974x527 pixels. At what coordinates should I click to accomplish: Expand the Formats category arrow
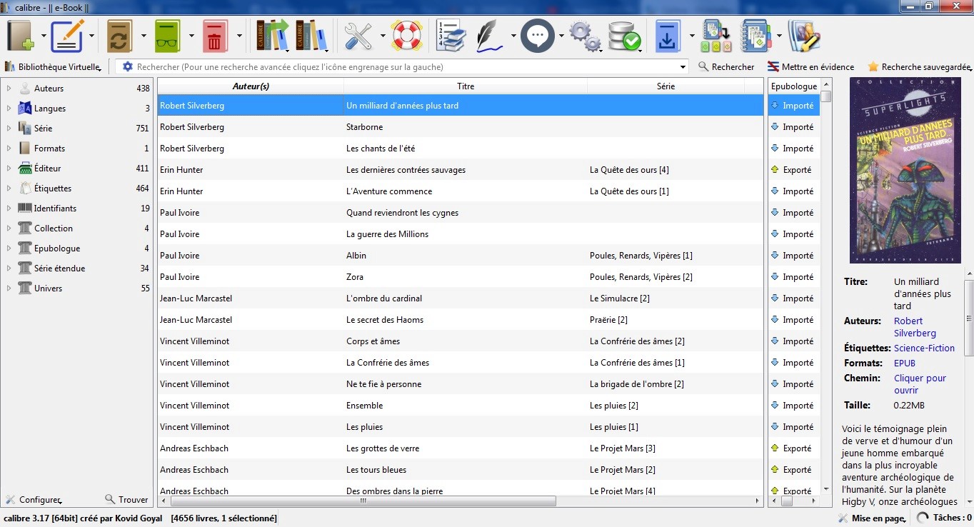9,149
